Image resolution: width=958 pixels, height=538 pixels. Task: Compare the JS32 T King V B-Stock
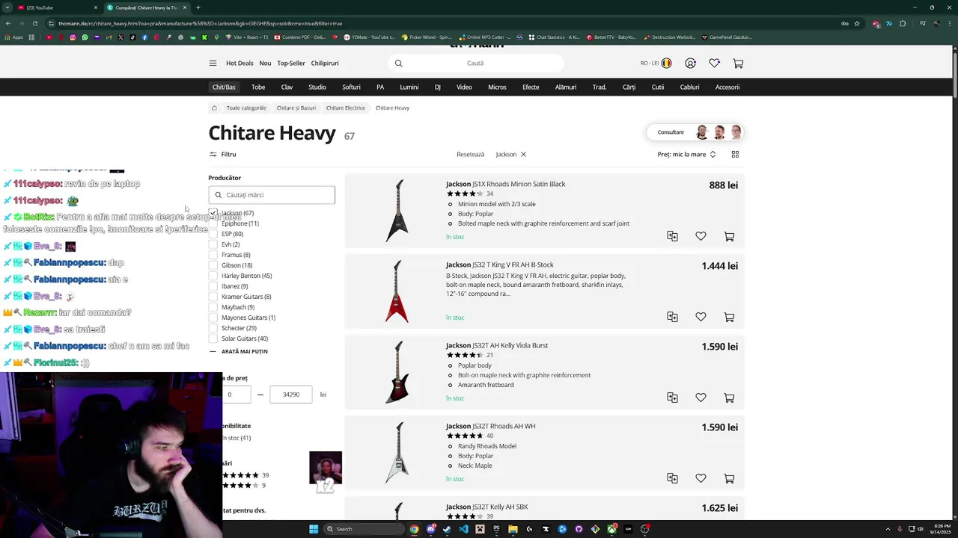(x=672, y=317)
